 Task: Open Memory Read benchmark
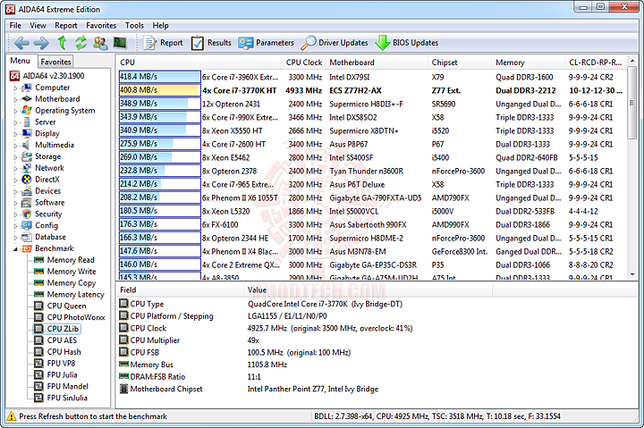click(71, 260)
